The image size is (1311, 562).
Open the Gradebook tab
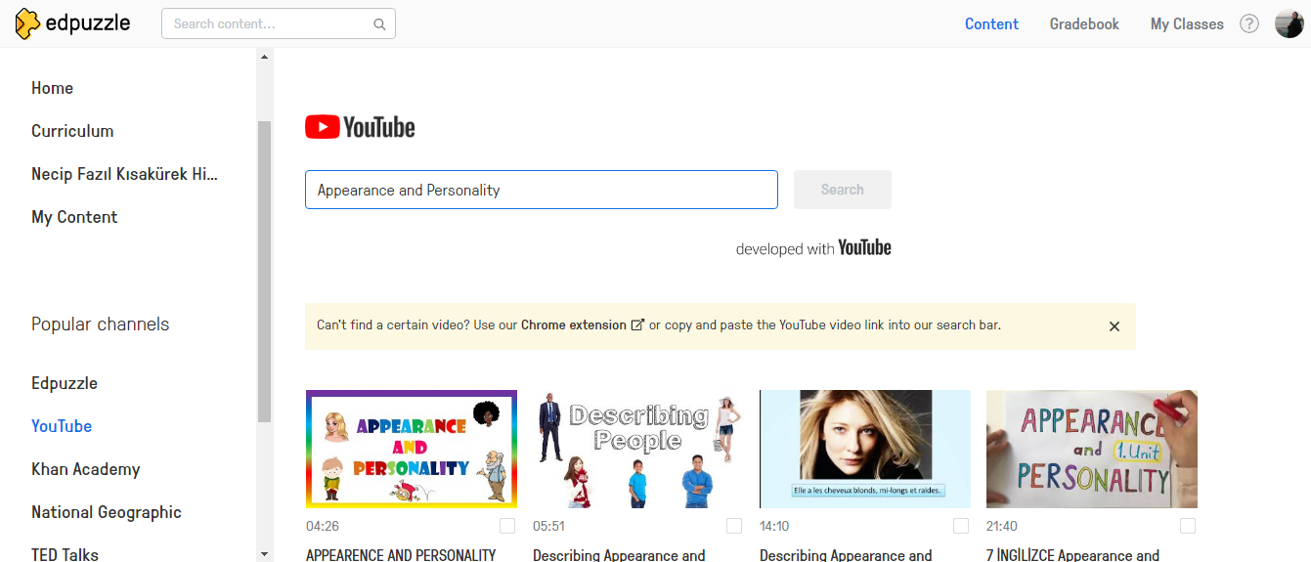click(1084, 24)
